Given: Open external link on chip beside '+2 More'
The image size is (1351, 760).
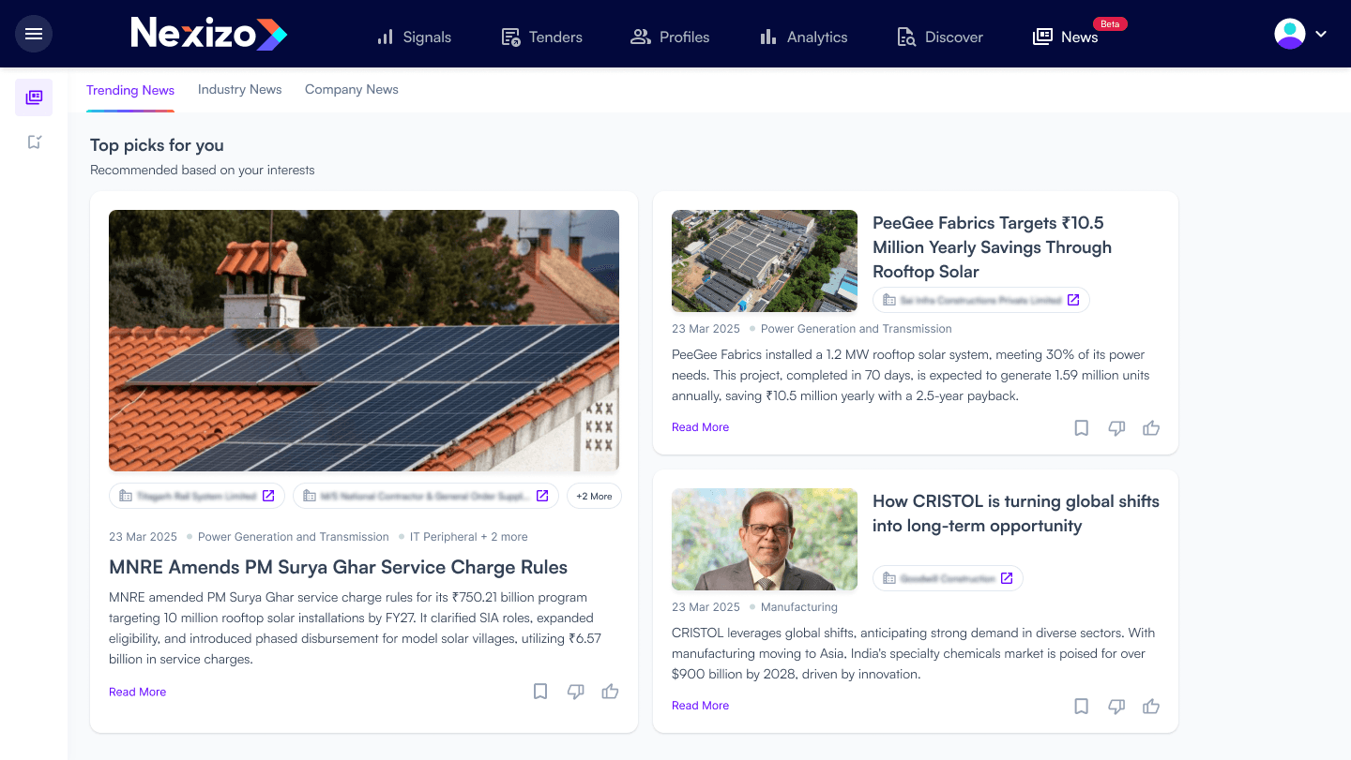Looking at the screenshot, I should click(542, 496).
